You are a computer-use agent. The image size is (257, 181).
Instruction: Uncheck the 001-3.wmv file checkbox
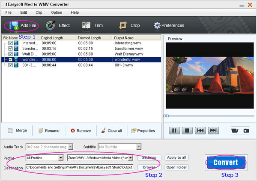10,65
